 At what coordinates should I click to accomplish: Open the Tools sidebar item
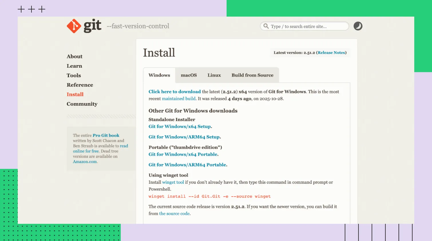(74, 75)
